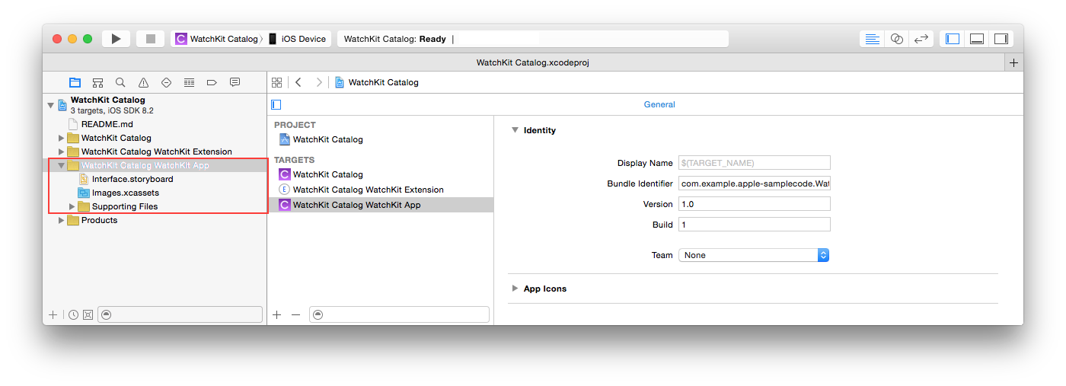Add new file with navigator plus
The height and width of the screenshot is (386, 1066).
point(53,314)
